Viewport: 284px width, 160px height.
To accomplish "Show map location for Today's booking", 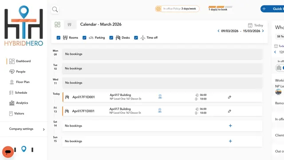I will (160, 96).
